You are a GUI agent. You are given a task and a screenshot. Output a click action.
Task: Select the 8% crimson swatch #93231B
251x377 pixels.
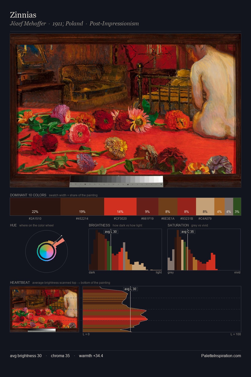[x=186, y=207]
